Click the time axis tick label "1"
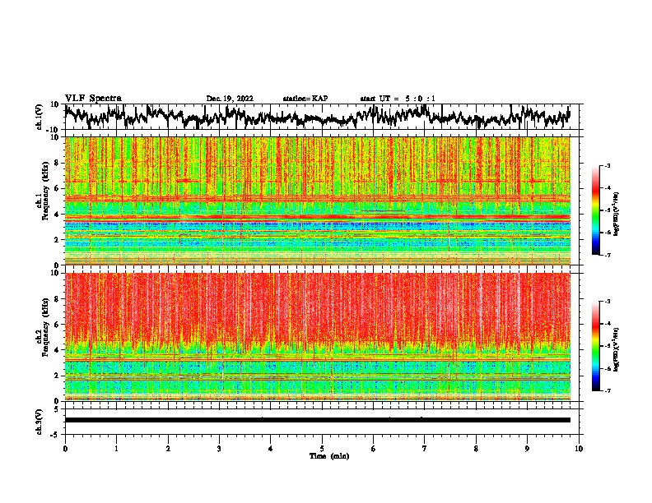 click(117, 449)
